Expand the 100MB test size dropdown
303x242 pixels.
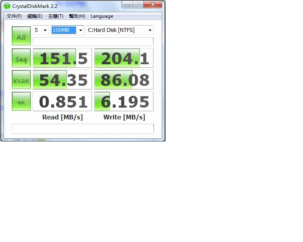pyautogui.click(x=67, y=30)
